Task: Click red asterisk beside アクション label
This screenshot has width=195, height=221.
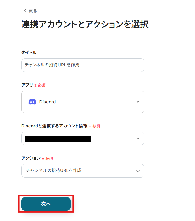Action: tap(43, 159)
